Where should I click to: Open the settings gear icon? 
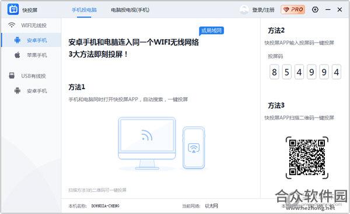pyautogui.click(x=315, y=9)
